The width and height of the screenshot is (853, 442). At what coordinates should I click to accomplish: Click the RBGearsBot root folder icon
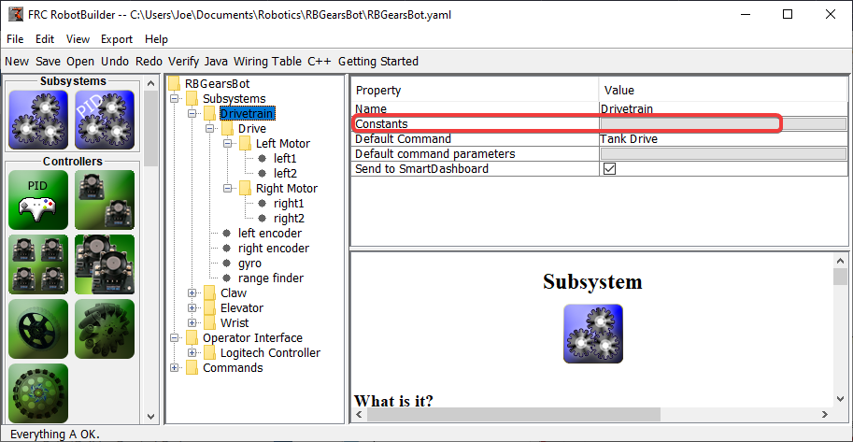click(x=174, y=84)
